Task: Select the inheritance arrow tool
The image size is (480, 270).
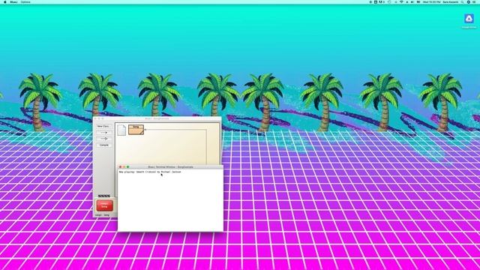Action: [103, 139]
